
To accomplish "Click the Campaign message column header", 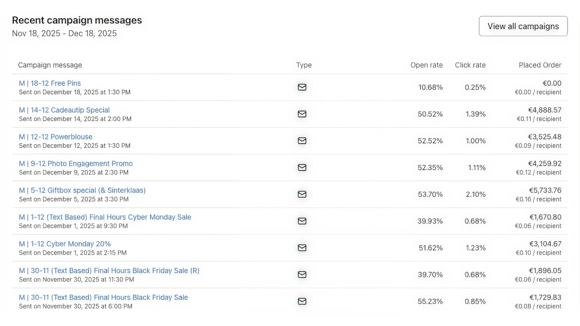I will coord(50,65).
